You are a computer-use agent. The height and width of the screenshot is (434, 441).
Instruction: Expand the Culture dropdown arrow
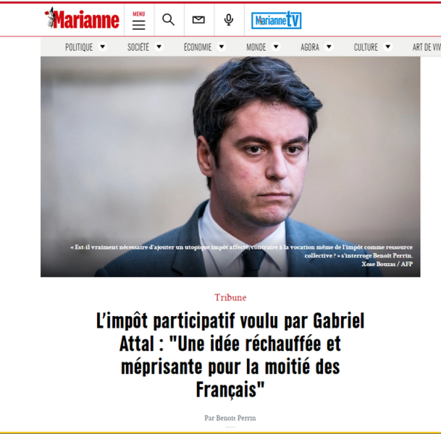(388, 46)
